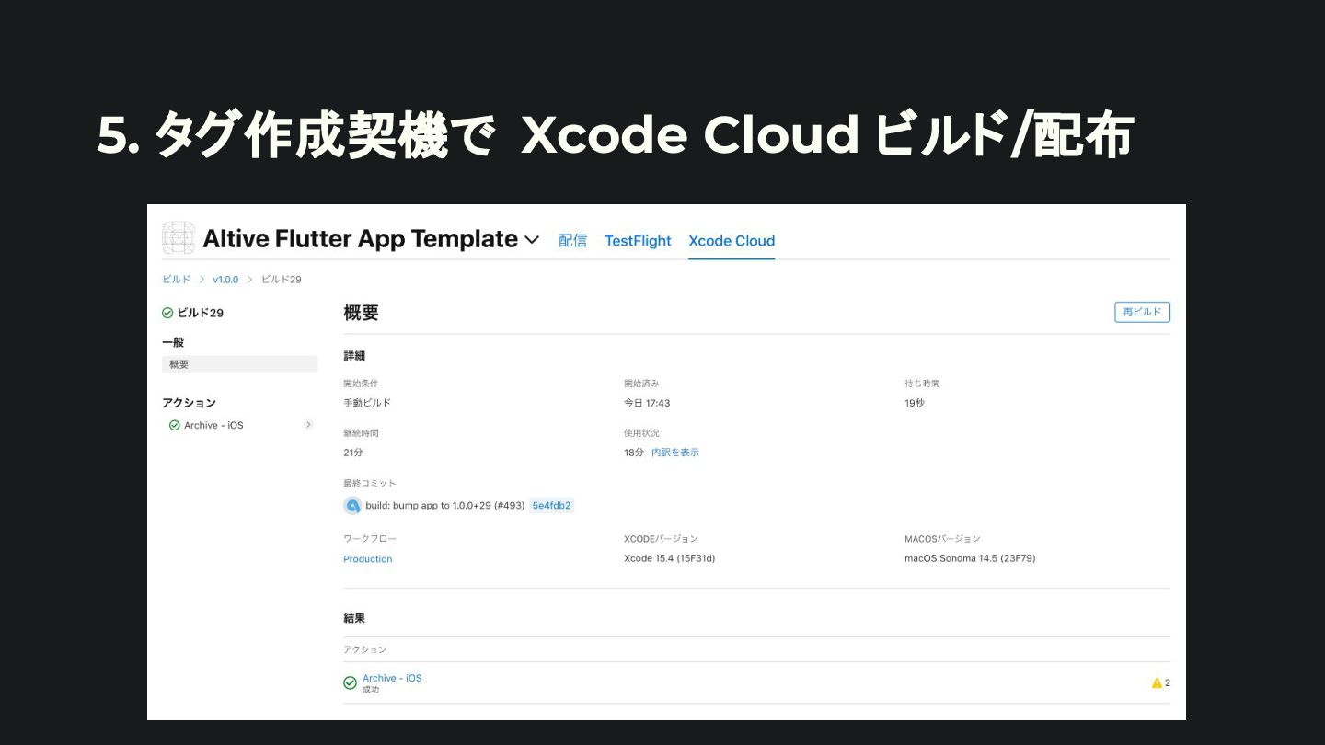1325x745 pixels.
Task: Open the Altive Flutter App Template dropdown chevron
Action: click(x=531, y=240)
